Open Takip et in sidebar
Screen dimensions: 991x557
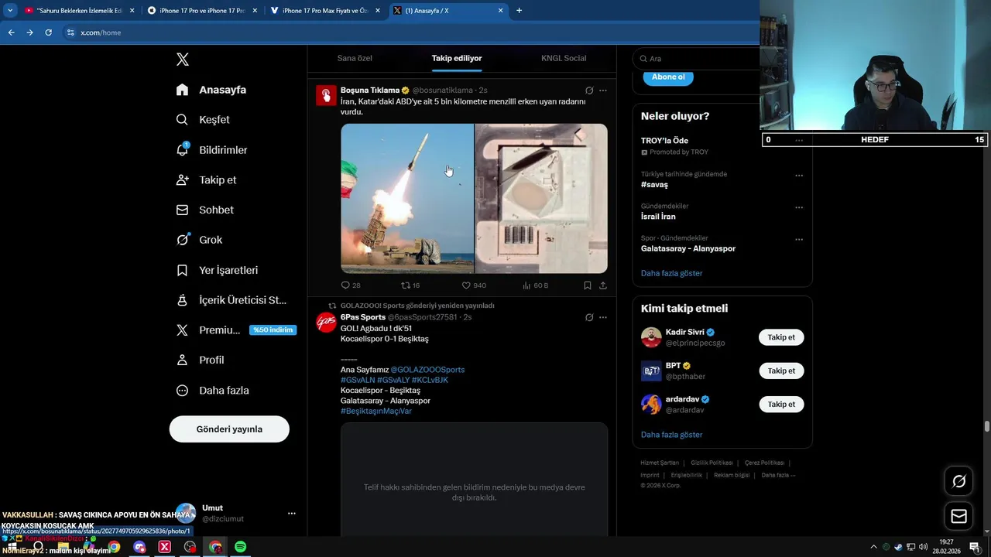[206, 180]
